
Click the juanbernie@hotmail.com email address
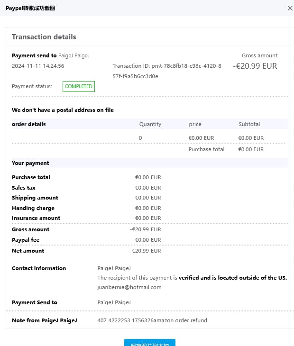coord(129,287)
